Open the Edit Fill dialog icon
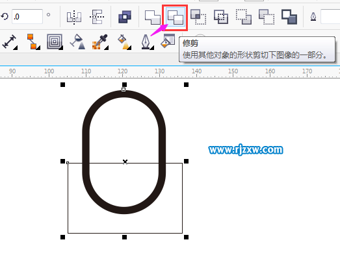340x255 pixels. coord(168,41)
